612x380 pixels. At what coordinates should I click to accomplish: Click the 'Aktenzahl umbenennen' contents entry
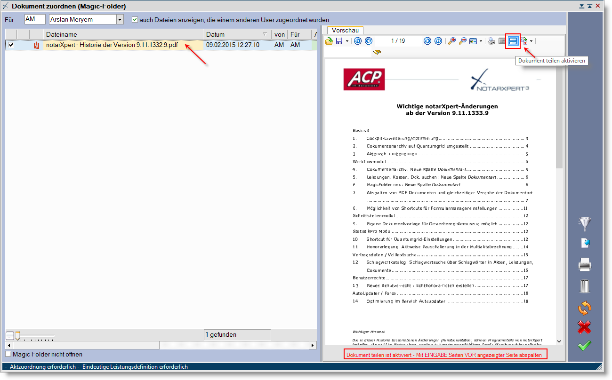coord(392,154)
